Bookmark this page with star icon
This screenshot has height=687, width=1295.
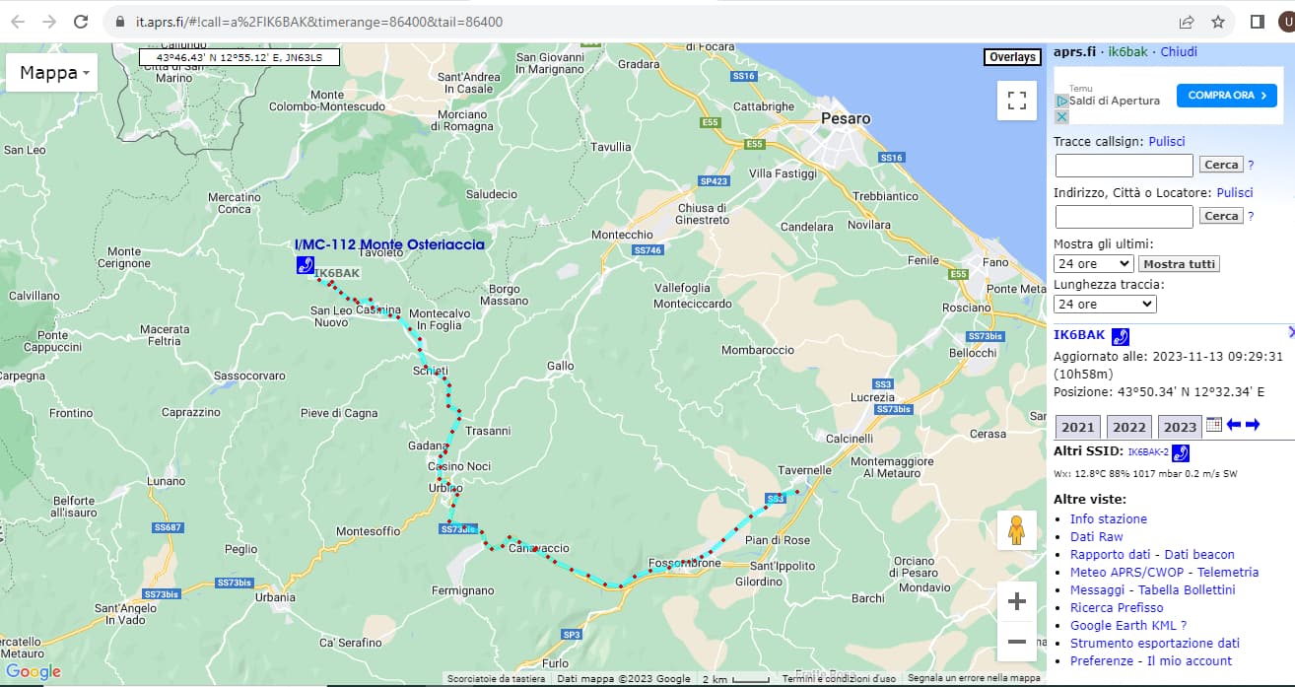pos(1218,22)
